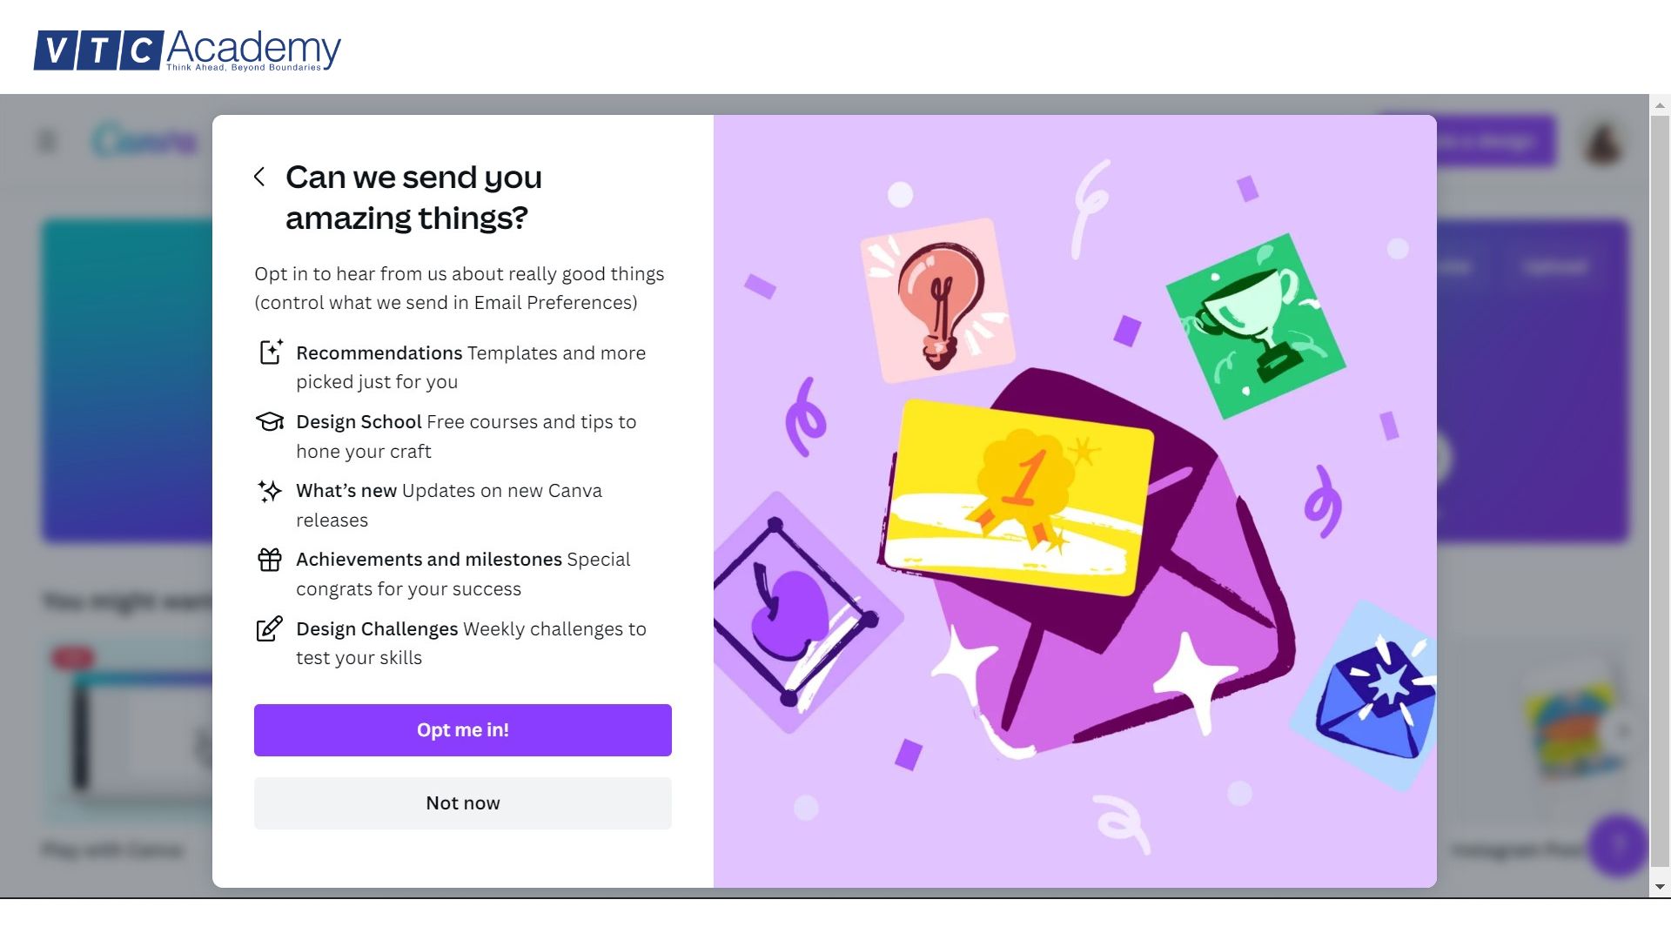Click the "Can we send you amazing things?" heading
The width and height of the screenshot is (1671, 940).
[x=413, y=198]
